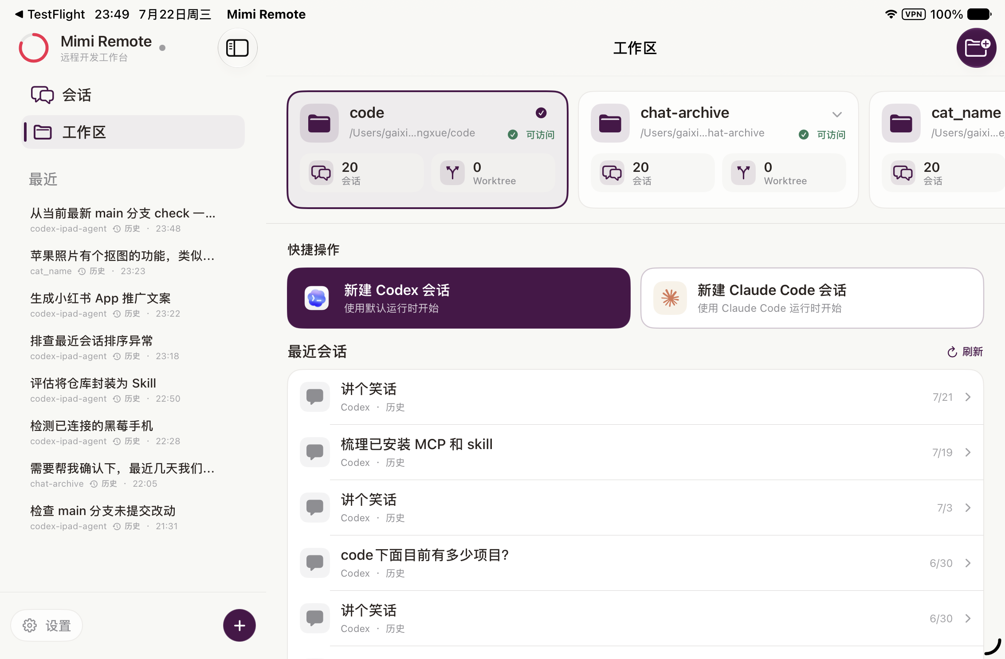1005x659 pixels.
Task: Click the chat-archive card conversations icon
Action: [x=612, y=173]
